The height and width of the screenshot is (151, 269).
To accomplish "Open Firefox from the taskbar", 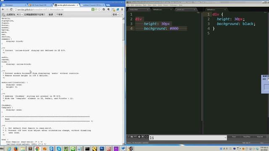I will tap(16, 148).
